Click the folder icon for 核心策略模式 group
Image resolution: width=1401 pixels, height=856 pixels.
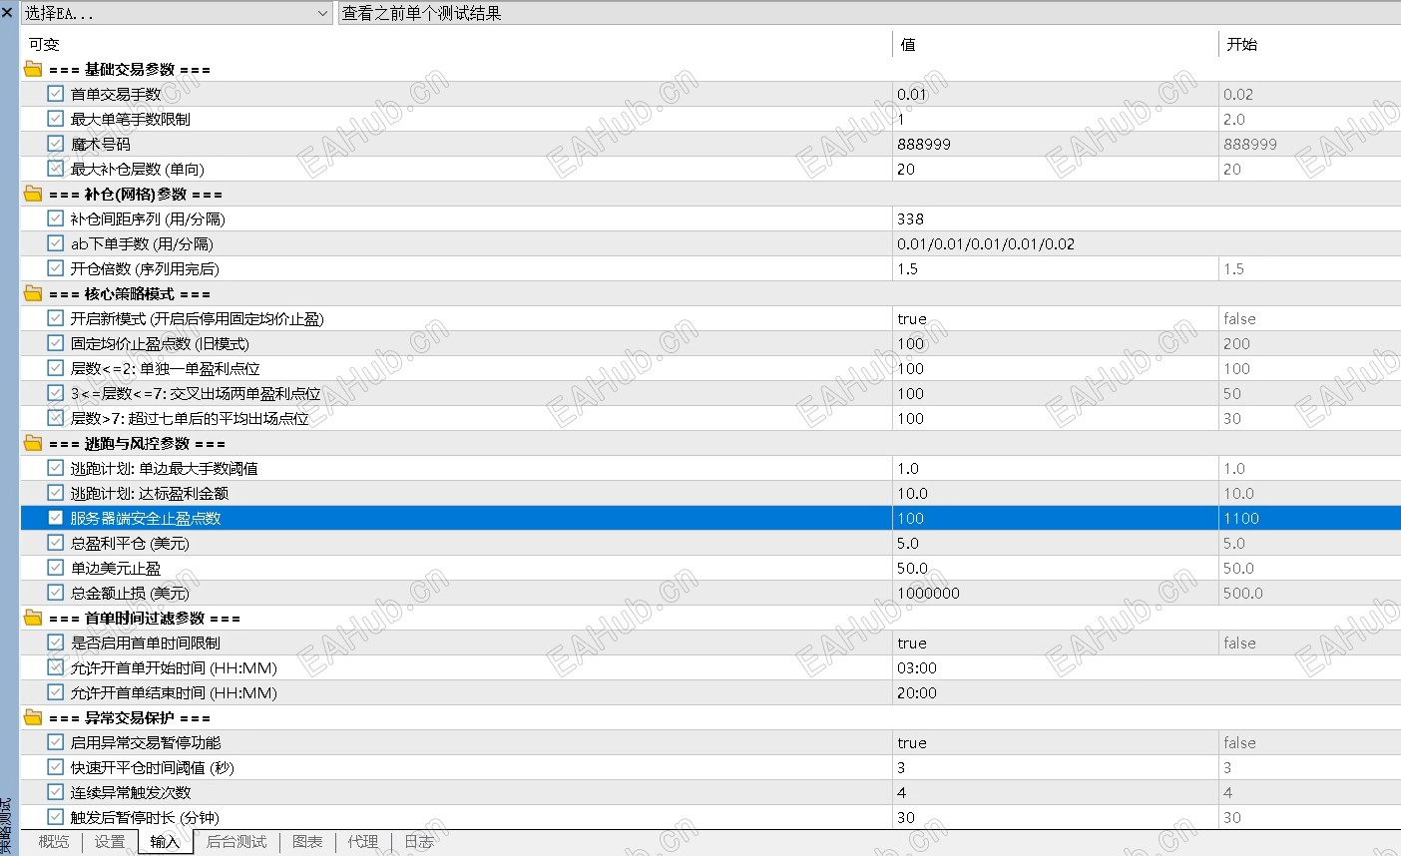point(33,293)
